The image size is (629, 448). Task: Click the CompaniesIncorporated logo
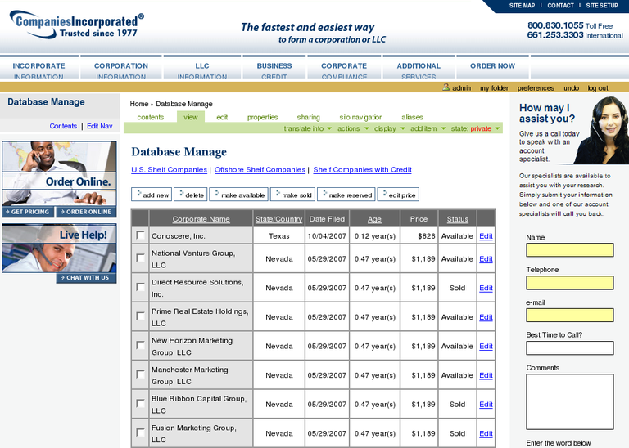coord(76,25)
